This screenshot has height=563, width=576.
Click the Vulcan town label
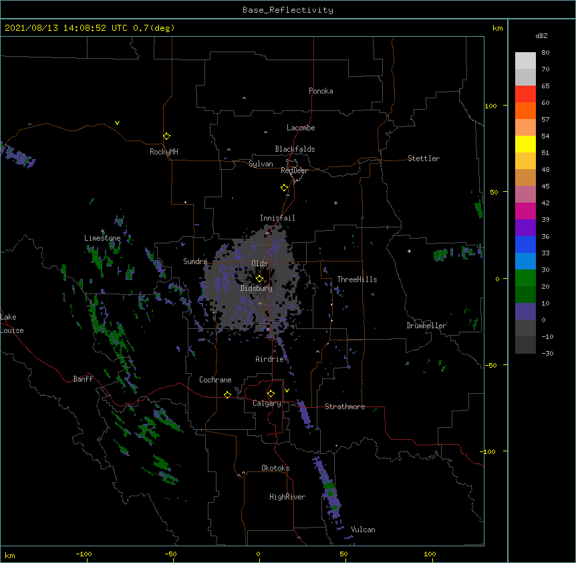tap(363, 530)
